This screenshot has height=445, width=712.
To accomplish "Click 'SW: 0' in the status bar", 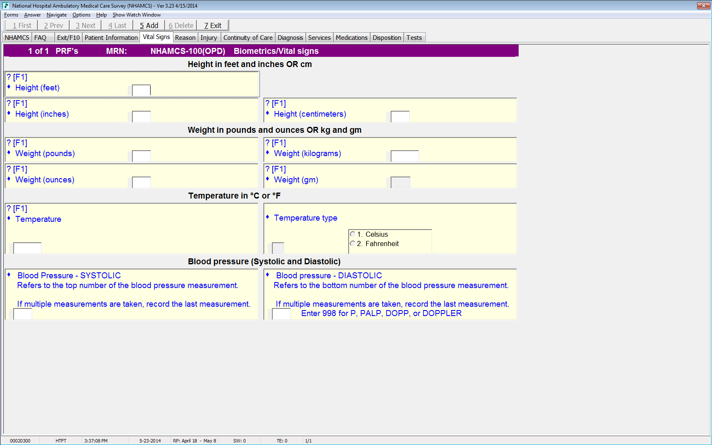I will click(240, 441).
